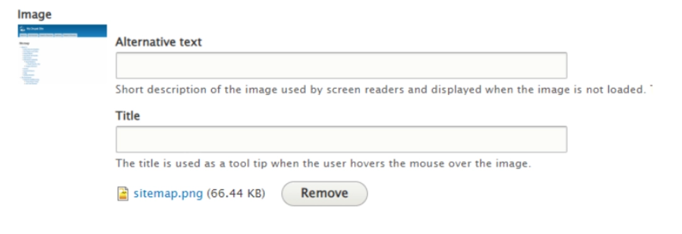The width and height of the screenshot is (682, 234).
Task: Click the Drupal logo in the thumbnail header
Action: tap(22, 29)
